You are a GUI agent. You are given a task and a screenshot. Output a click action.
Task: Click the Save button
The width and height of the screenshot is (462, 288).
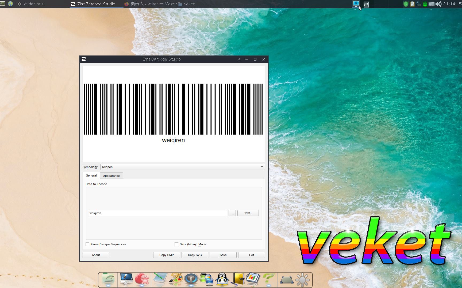click(x=223, y=255)
